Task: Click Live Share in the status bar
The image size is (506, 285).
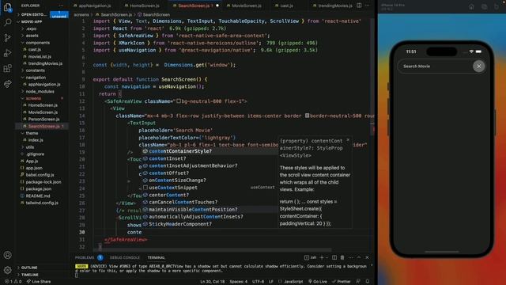Action: point(39,282)
